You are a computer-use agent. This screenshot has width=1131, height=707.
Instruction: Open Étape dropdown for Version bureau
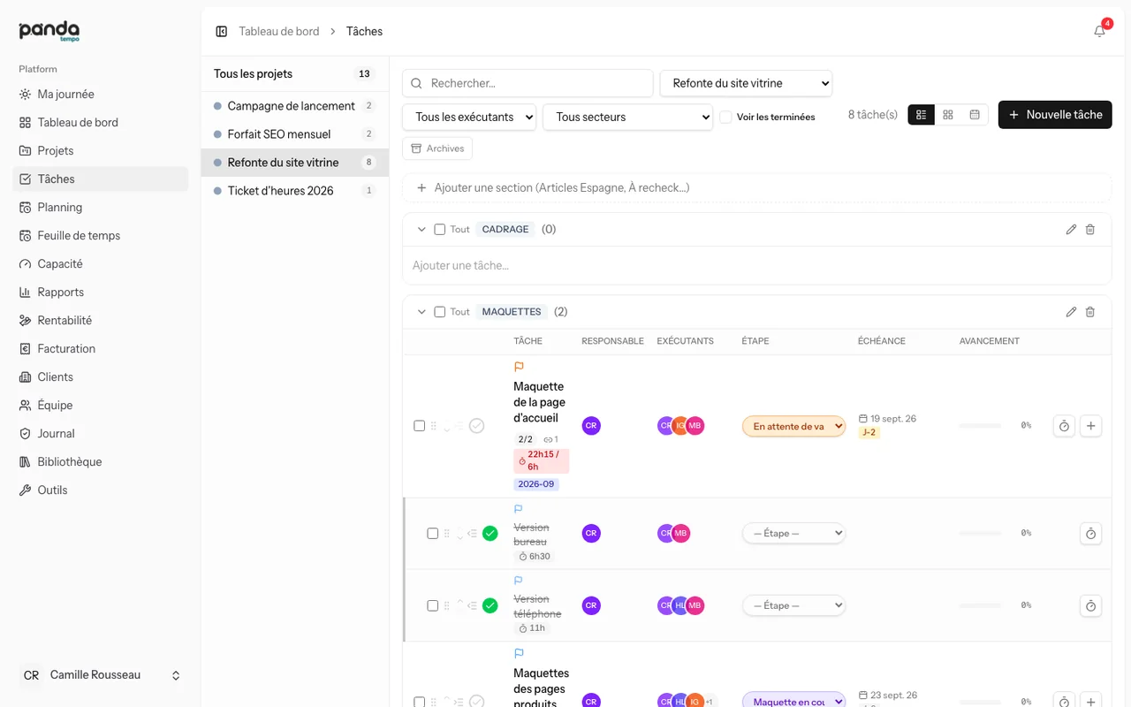793,534
